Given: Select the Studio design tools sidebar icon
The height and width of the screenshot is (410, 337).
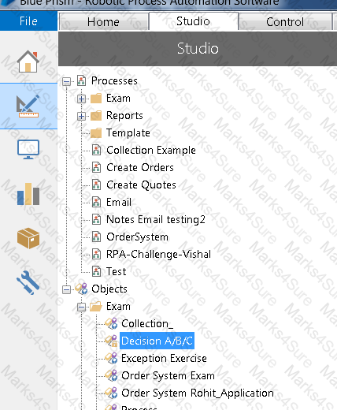Looking at the screenshot, I should point(28,106).
